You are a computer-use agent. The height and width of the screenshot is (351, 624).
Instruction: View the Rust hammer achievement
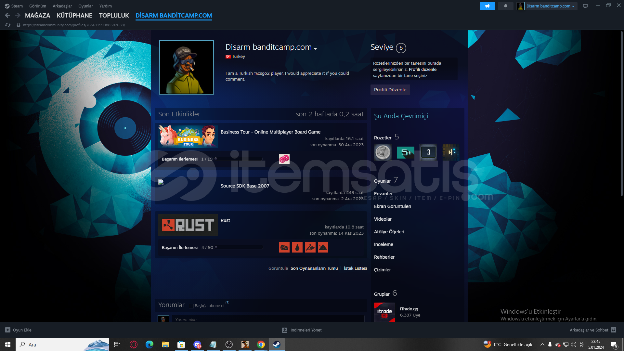click(x=310, y=247)
